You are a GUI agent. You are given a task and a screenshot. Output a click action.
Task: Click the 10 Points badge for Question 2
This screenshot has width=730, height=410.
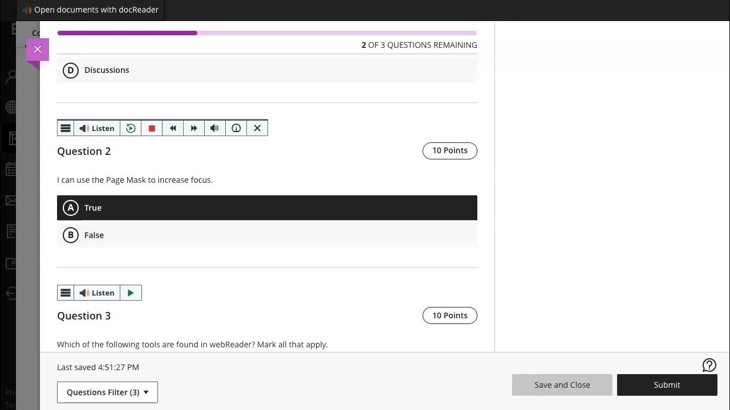(x=450, y=150)
